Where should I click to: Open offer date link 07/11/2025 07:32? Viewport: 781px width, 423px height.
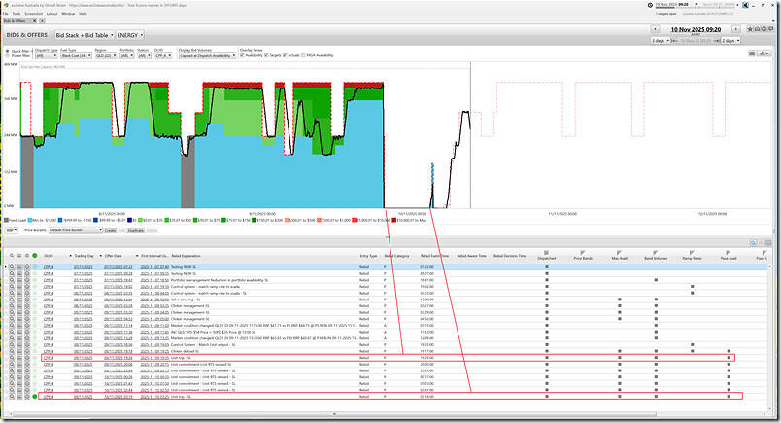(119, 267)
